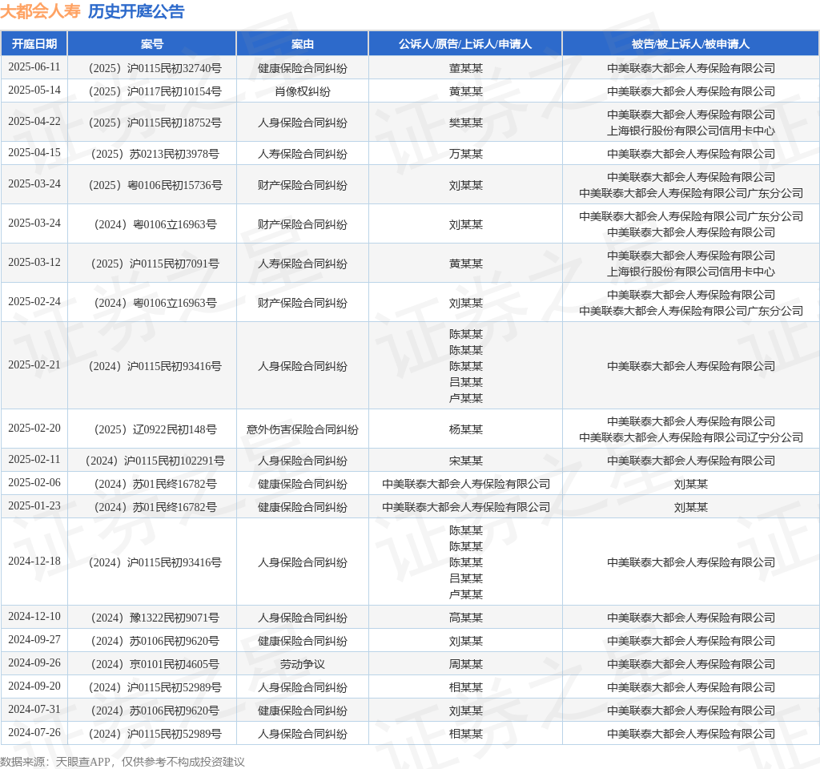
Task: Click plaintiff 樊某某
Action: click(465, 123)
